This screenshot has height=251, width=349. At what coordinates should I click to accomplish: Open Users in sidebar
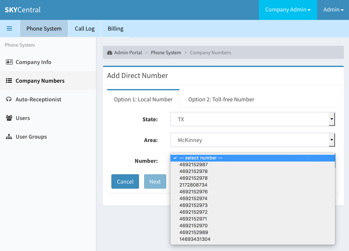pyautogui.click(x=48, y=118)
